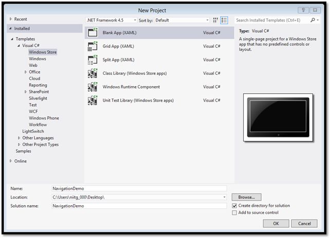Viewport: 331px width, 239px height.
Task: Open the Sort by Default dropdown
Action: point(182,20)
